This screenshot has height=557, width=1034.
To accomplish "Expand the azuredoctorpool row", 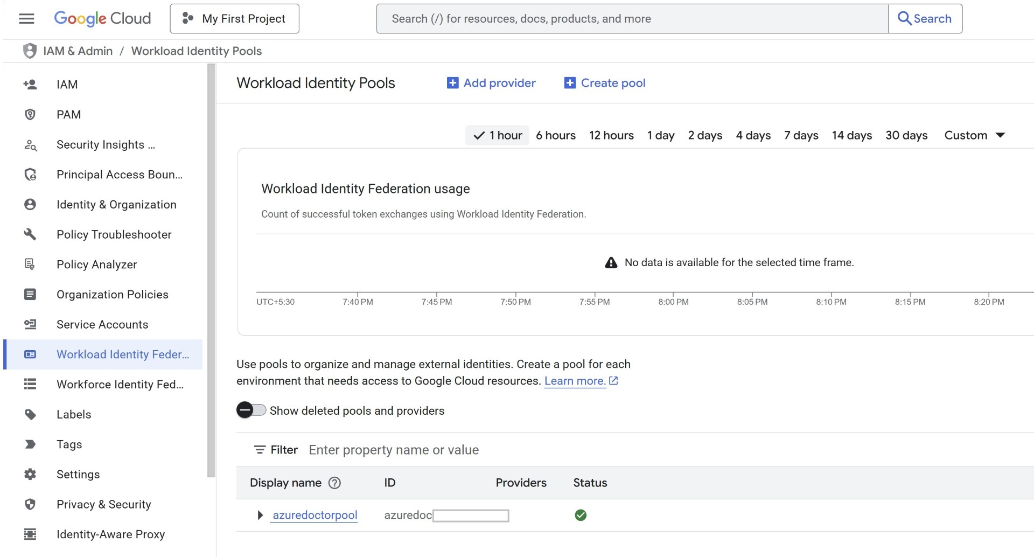I will tap(260, 515).
